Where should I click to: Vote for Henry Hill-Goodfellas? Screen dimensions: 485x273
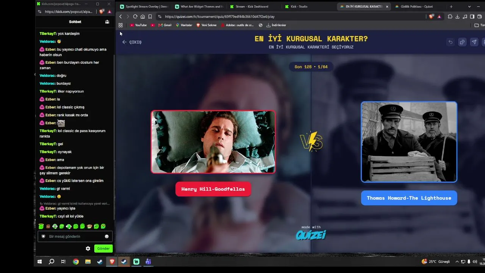coord(213,189)
